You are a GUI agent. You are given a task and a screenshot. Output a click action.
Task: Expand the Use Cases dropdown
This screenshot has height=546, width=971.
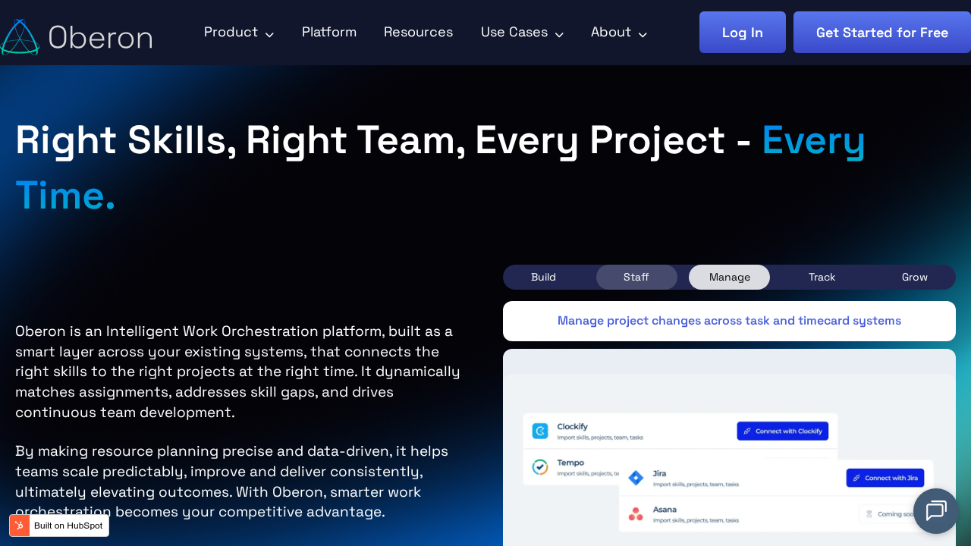click(x=522, y=33)
